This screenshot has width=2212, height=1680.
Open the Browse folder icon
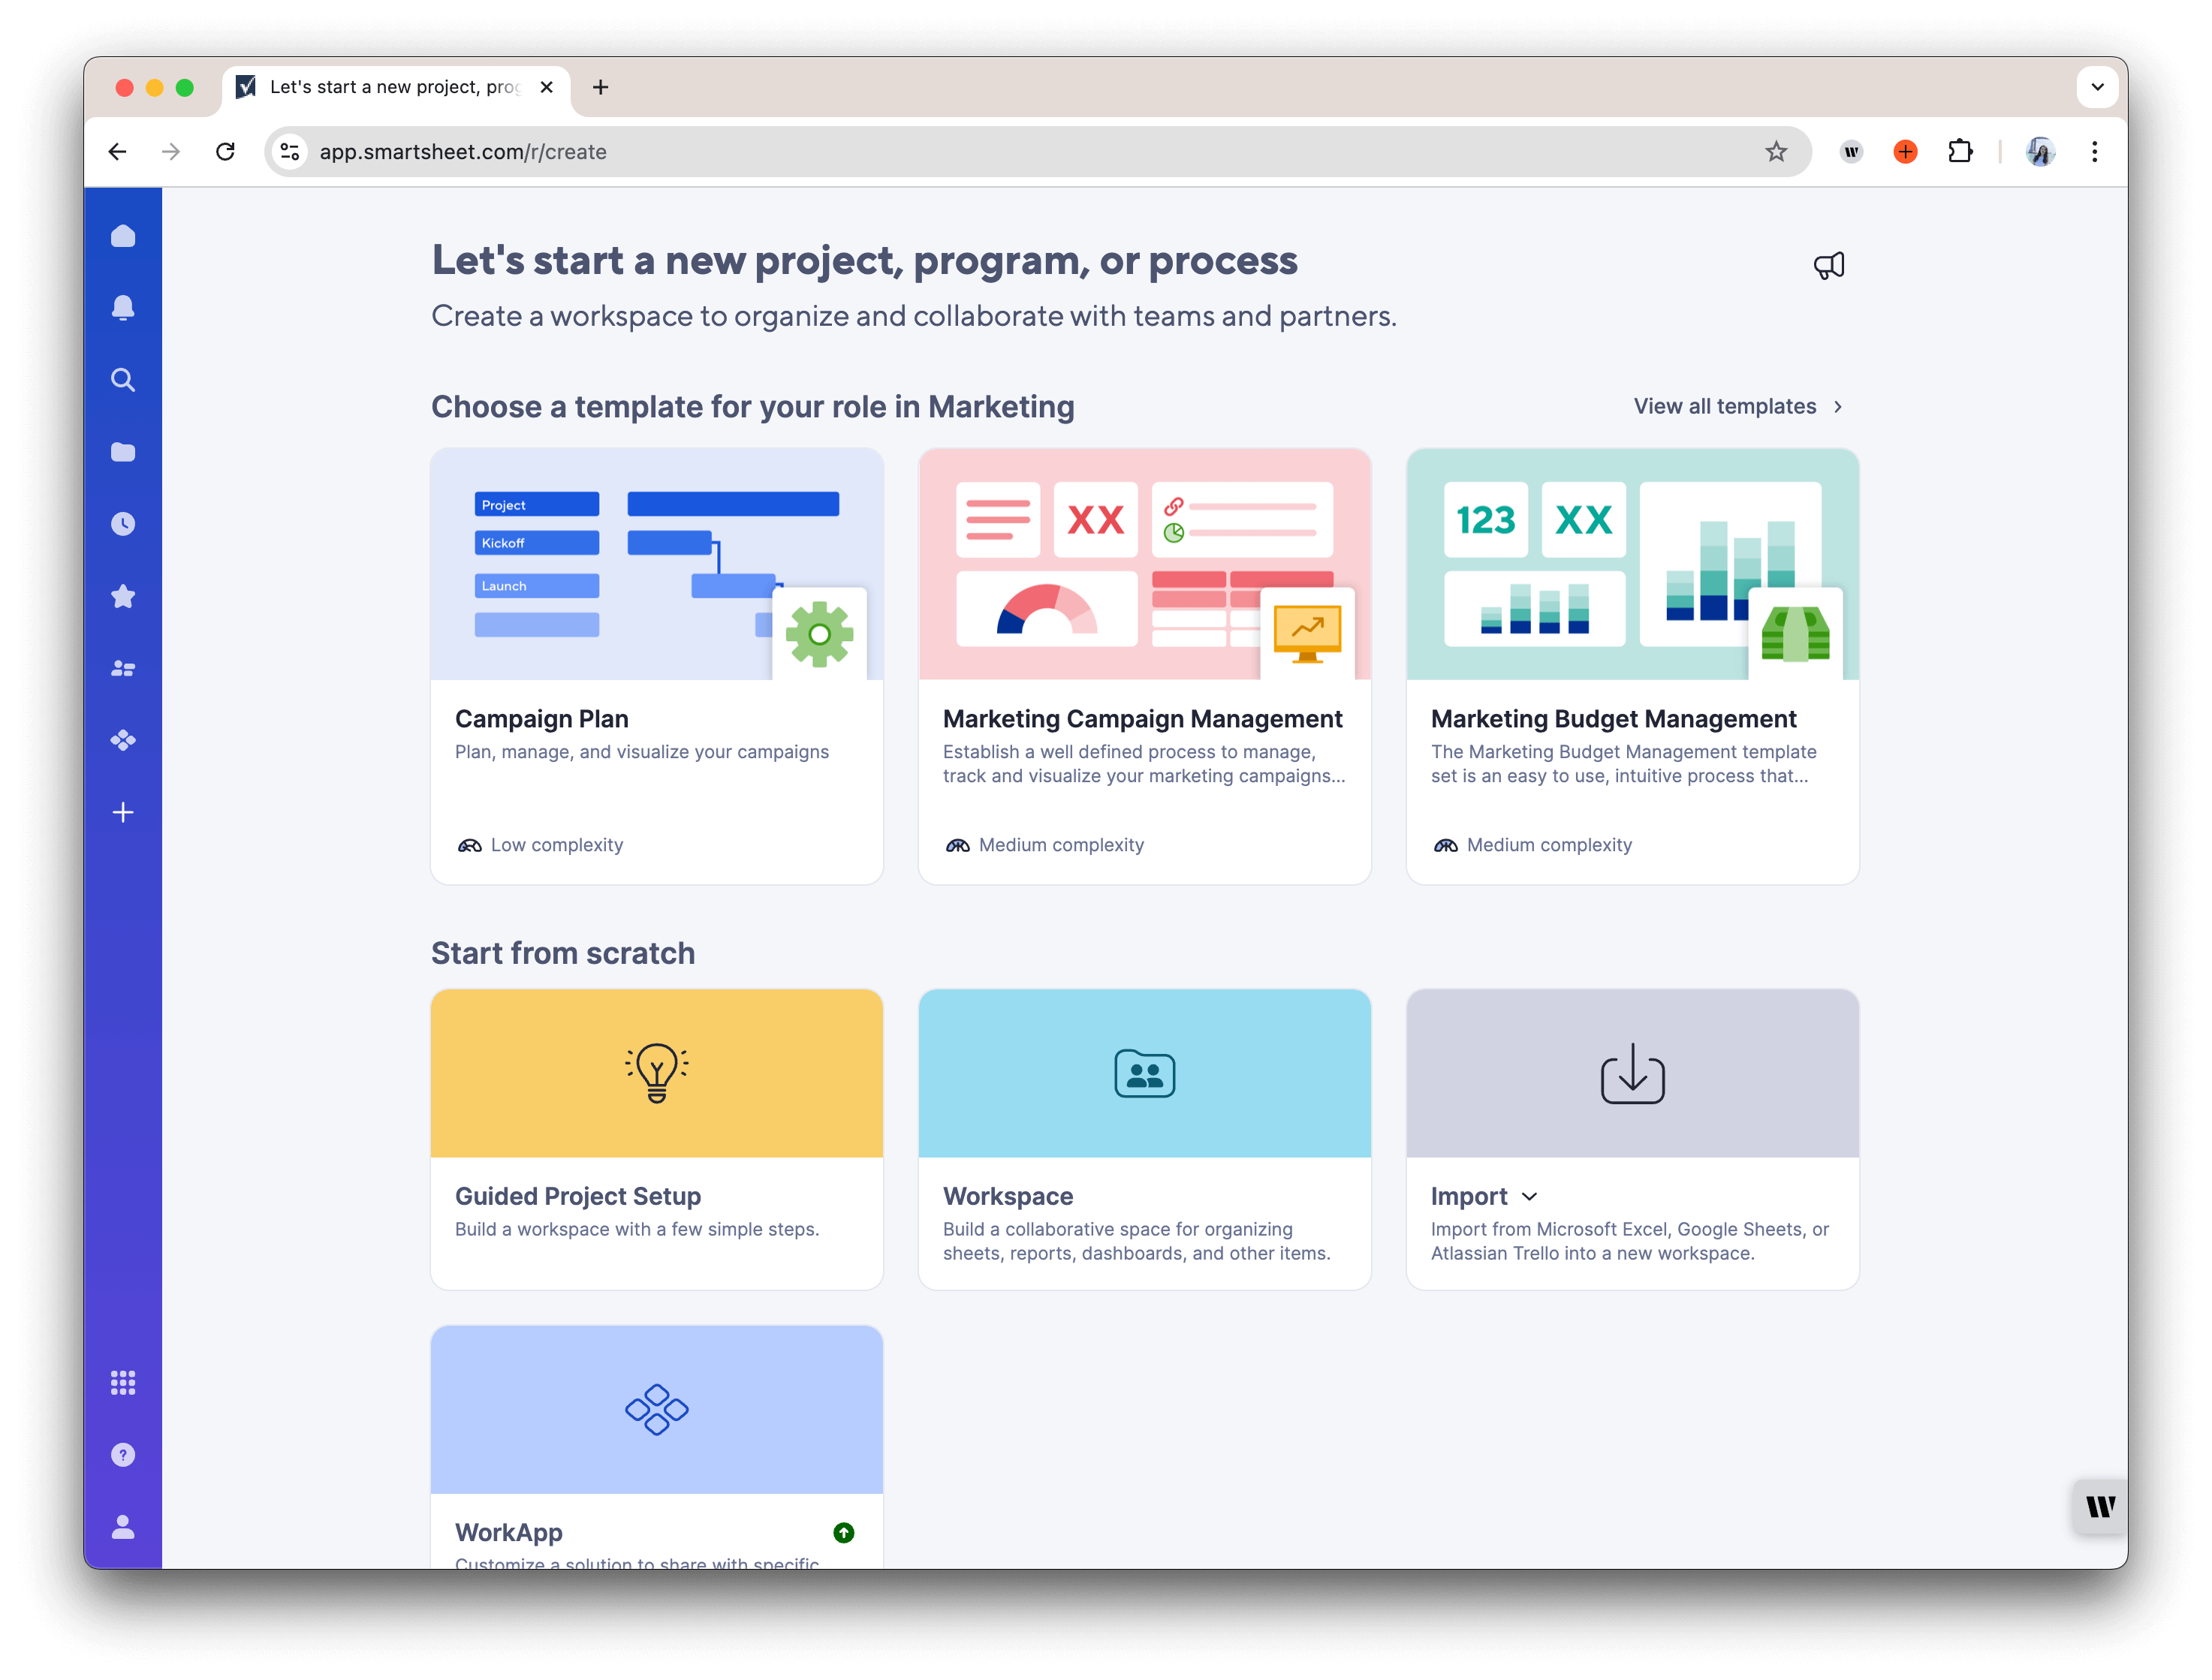coord(123,452)
